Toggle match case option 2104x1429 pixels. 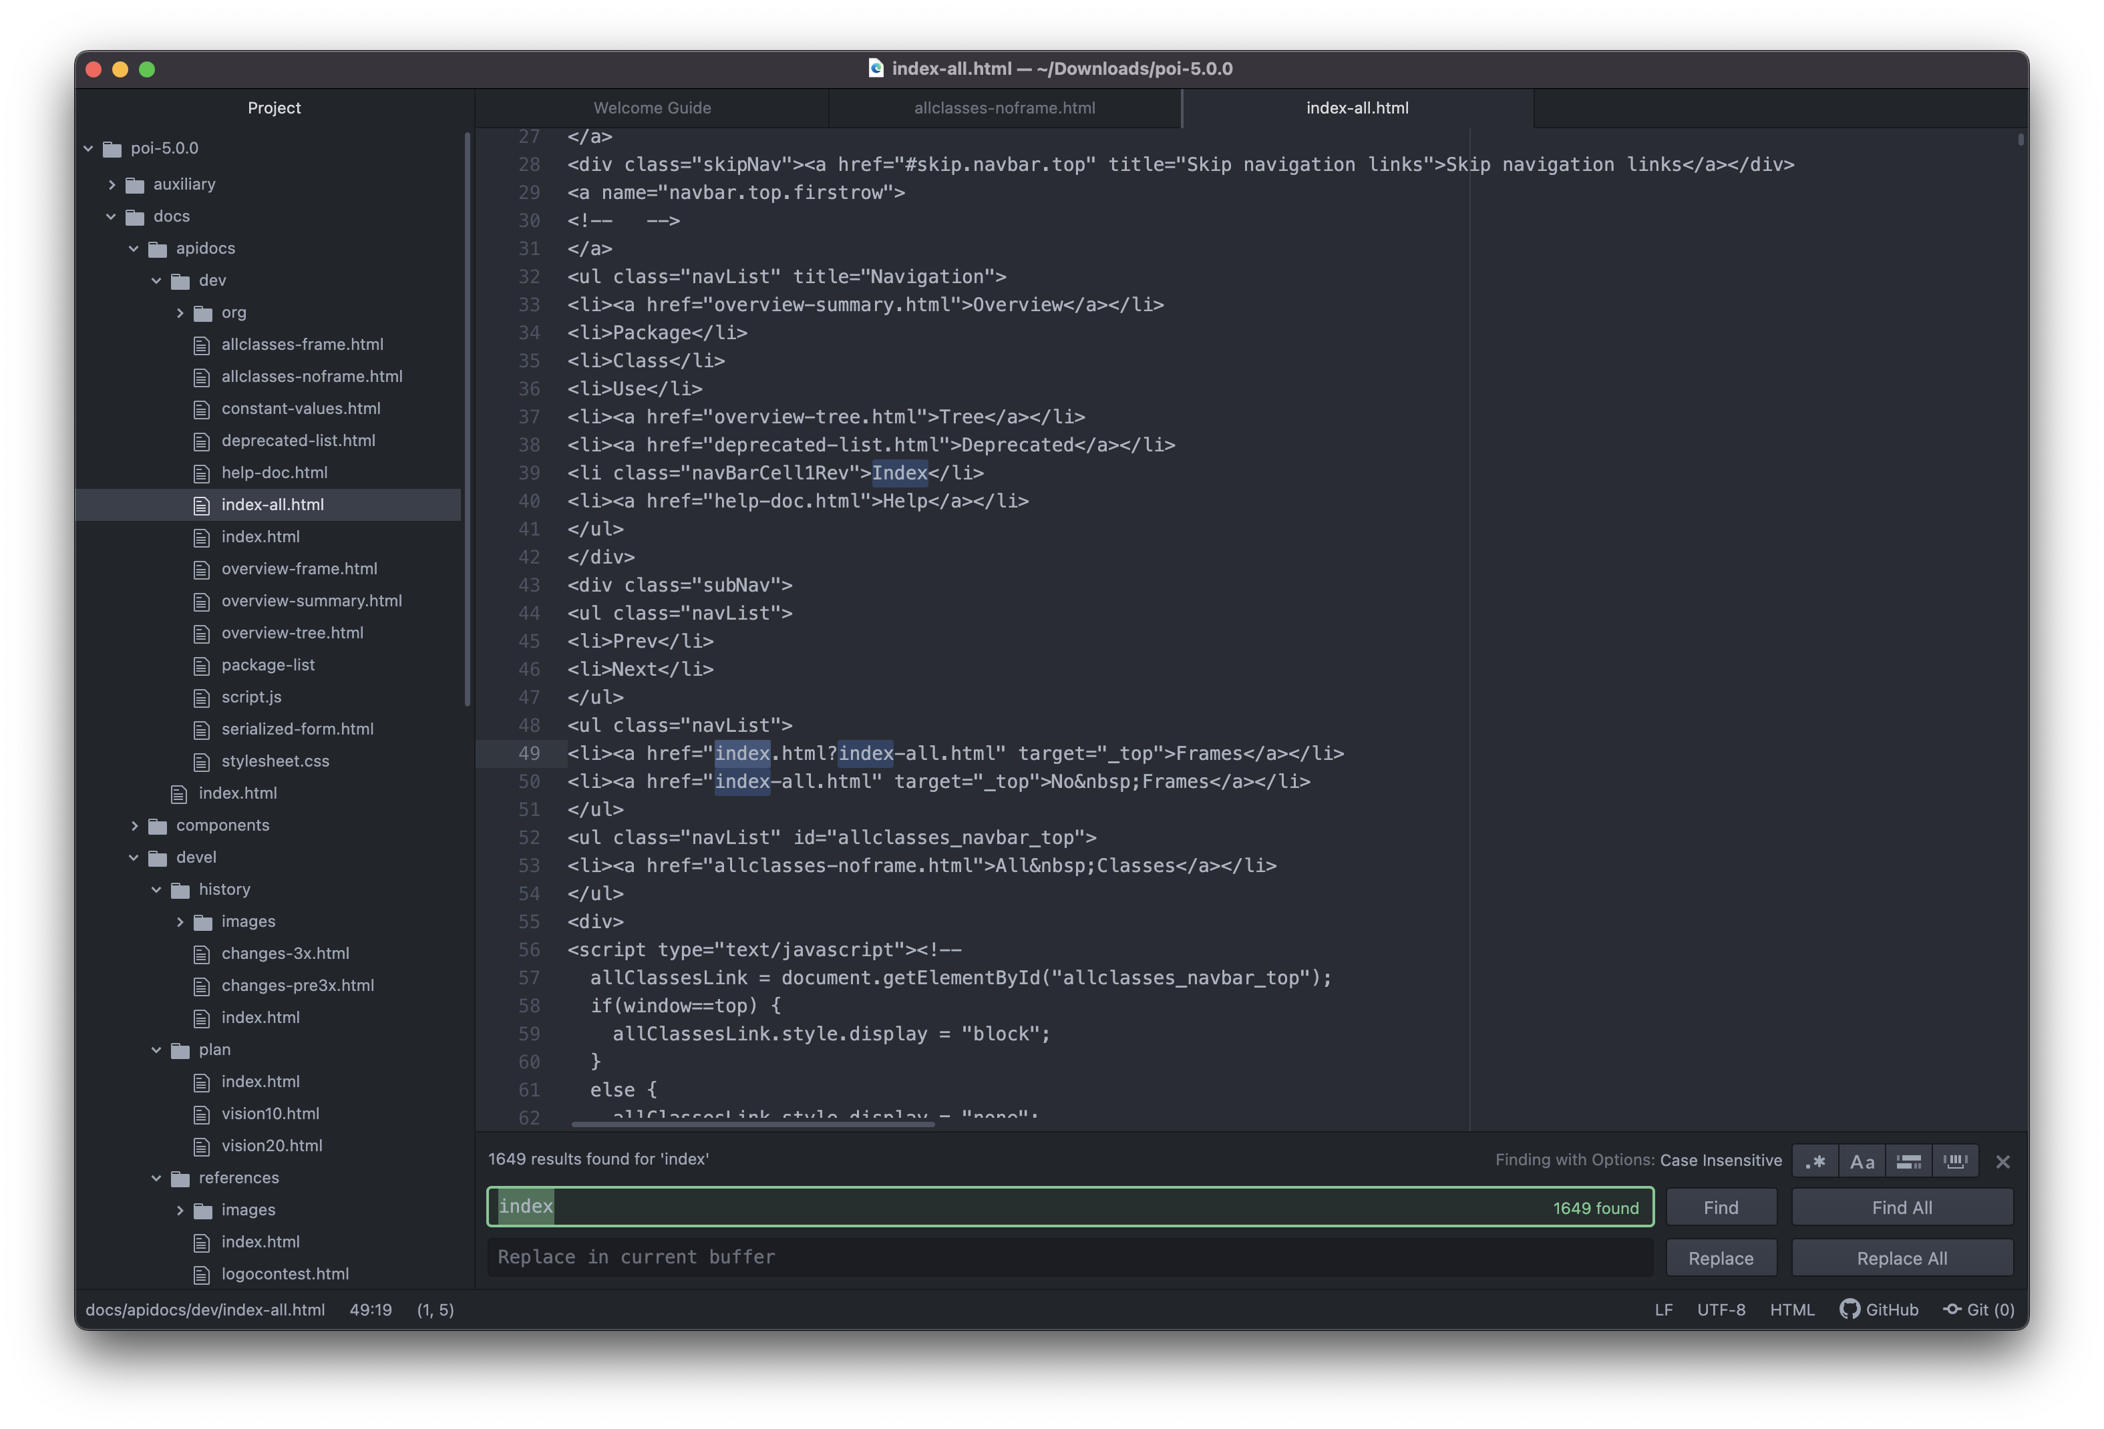[x=1862, y=1161]
